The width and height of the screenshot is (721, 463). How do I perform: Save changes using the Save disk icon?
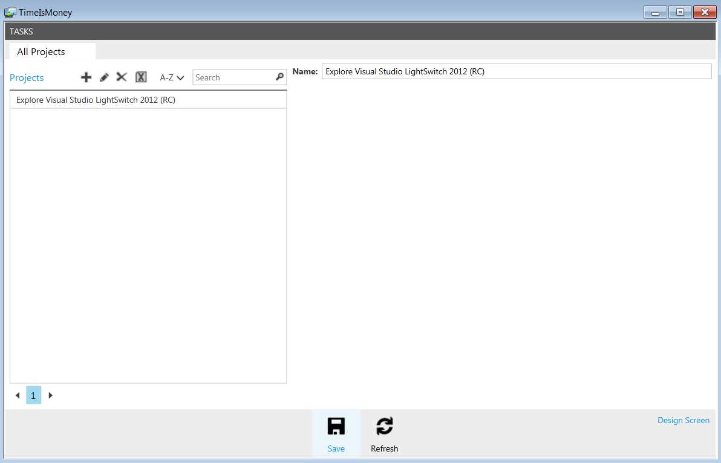tap(336, 426)
